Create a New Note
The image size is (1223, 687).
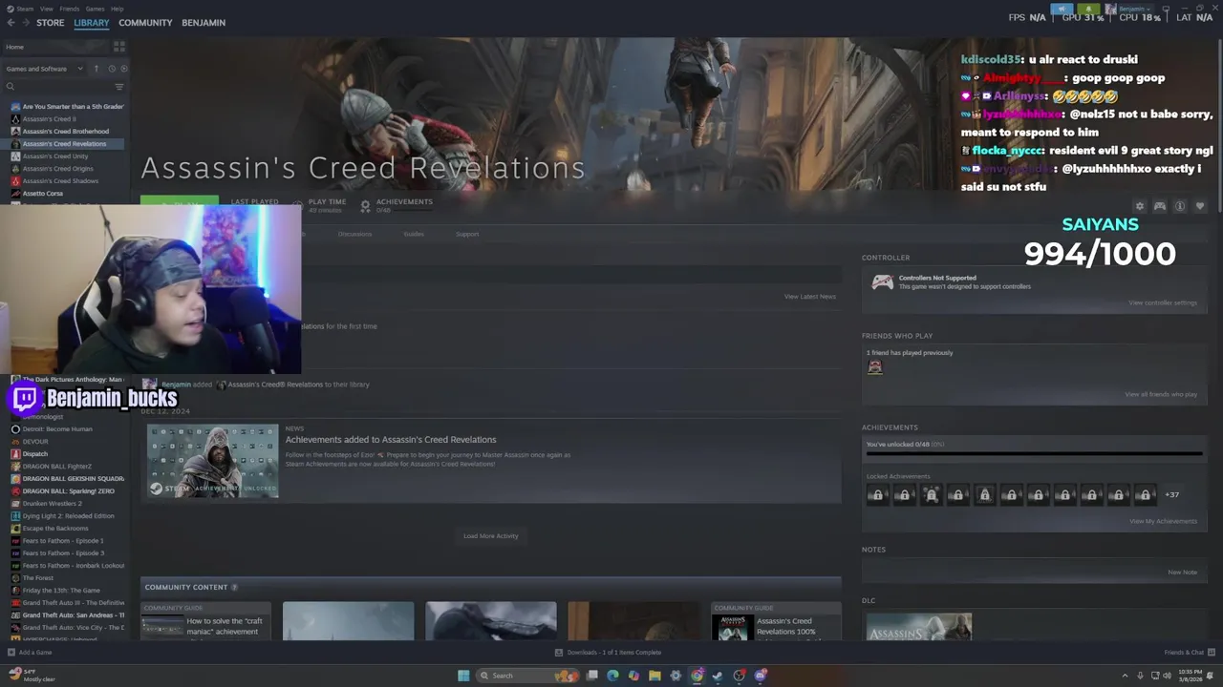(1183, 572)
